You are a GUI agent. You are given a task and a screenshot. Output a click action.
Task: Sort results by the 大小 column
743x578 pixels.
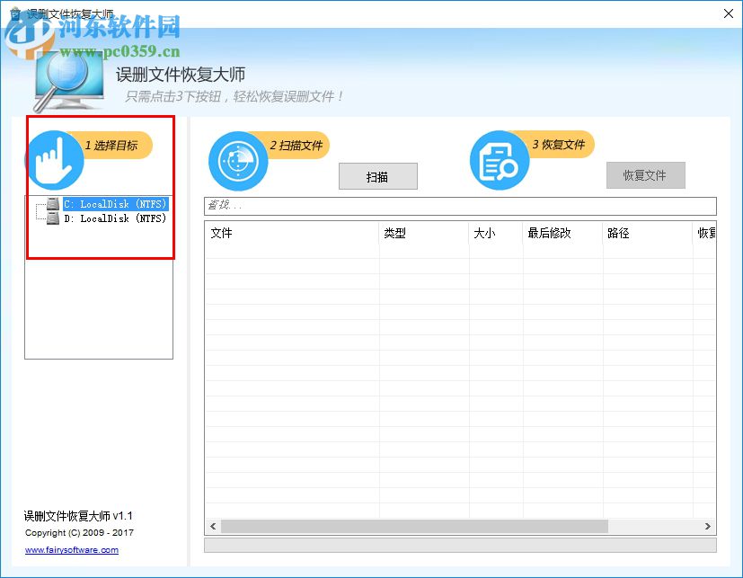click(485, 233)
